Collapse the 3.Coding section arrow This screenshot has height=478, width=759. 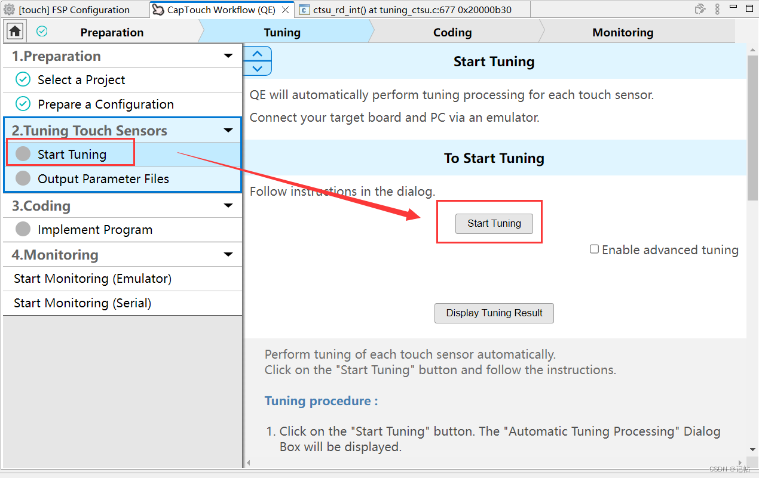click(228, 206)
